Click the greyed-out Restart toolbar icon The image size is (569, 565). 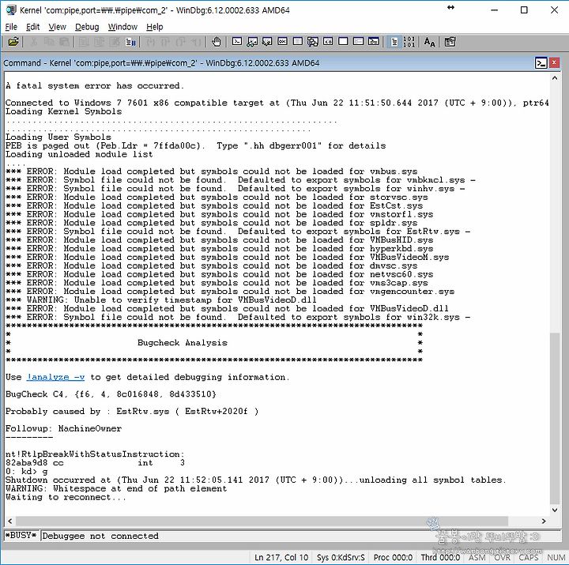tap(99, 42)
